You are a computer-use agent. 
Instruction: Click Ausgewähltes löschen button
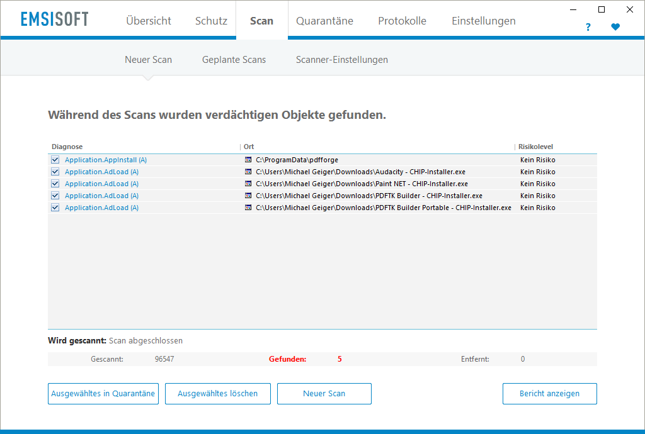218,394
